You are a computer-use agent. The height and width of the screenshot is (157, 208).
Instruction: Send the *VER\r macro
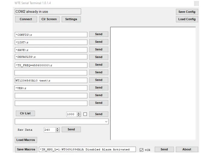(99, 88)
